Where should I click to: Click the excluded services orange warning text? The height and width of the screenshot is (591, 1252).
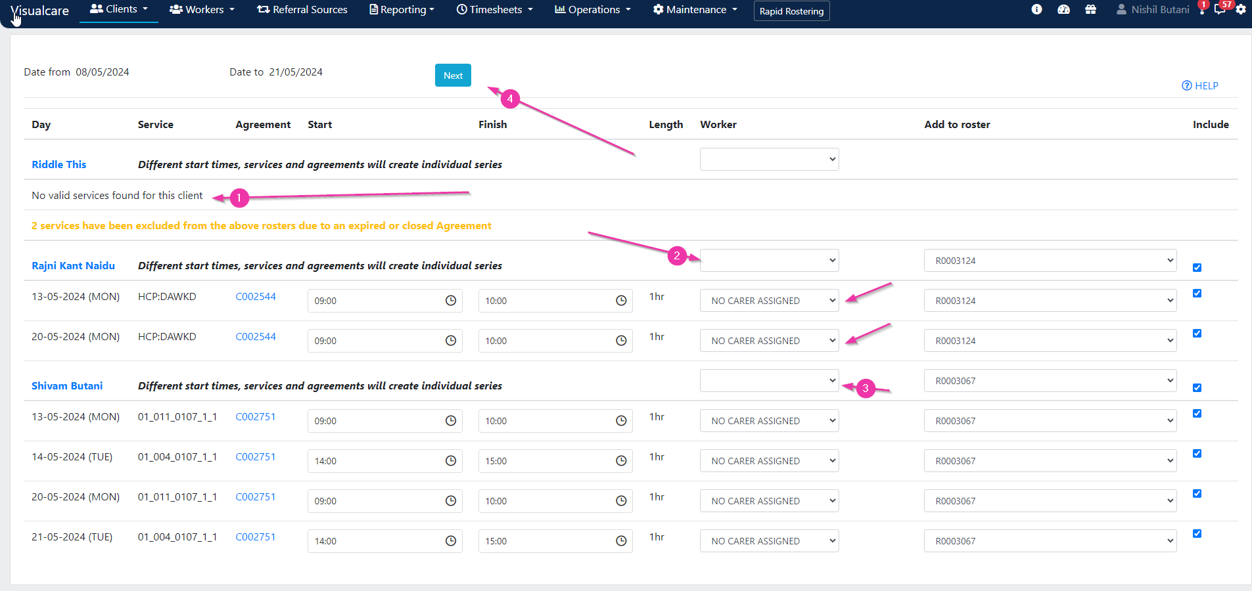(262, 225)
